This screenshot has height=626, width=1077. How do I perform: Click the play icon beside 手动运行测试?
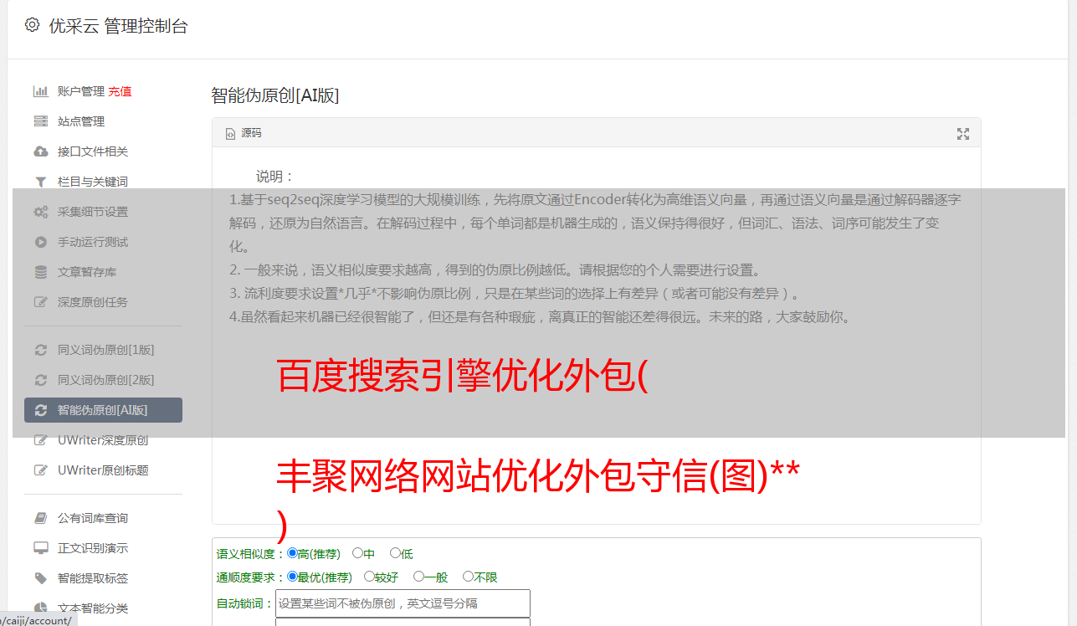40,242
